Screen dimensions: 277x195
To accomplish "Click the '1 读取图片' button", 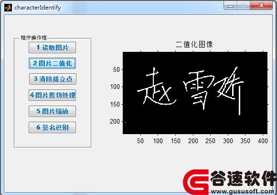I will tap(52, 48).
